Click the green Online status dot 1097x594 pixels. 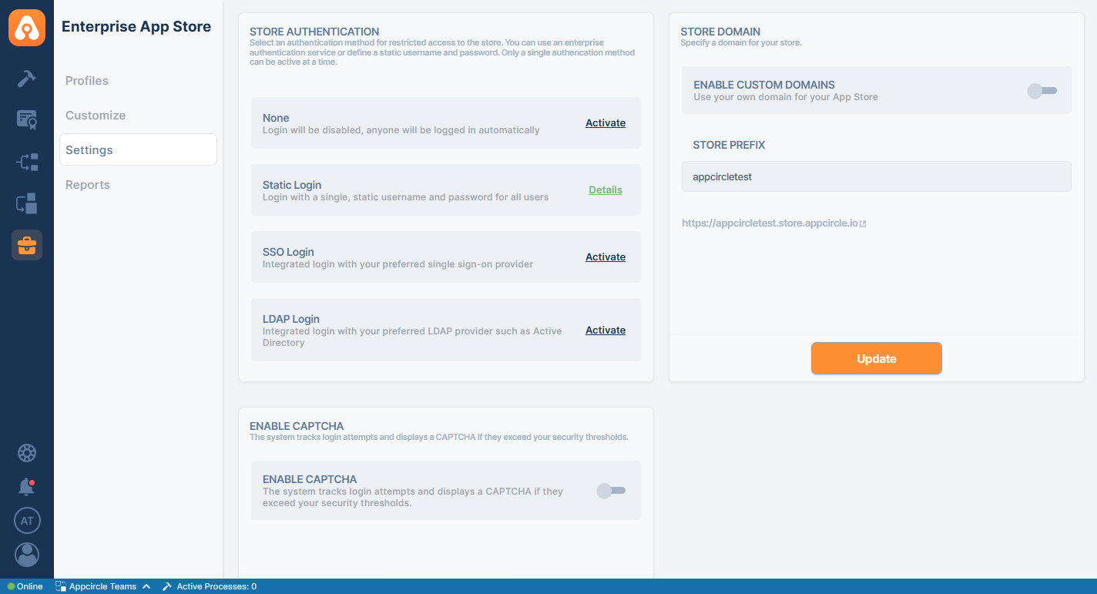[x=11, y=586]
